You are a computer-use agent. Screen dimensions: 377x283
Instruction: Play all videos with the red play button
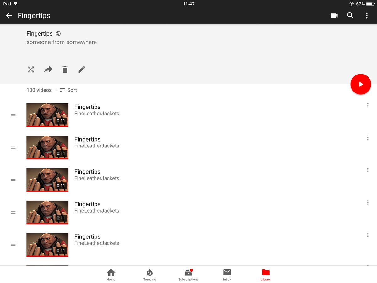pyautogui.click(x=361, y=84)
